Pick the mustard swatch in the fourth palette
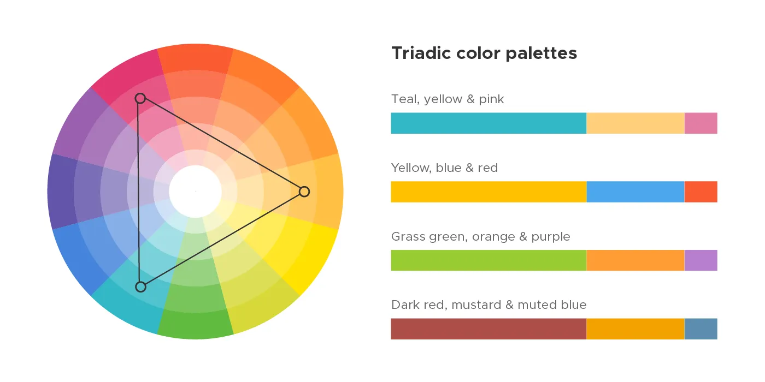 635,329
